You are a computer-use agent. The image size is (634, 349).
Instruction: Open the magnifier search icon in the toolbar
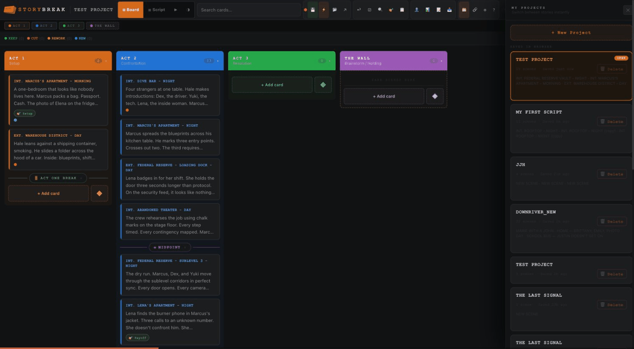[x=380, y=9]
